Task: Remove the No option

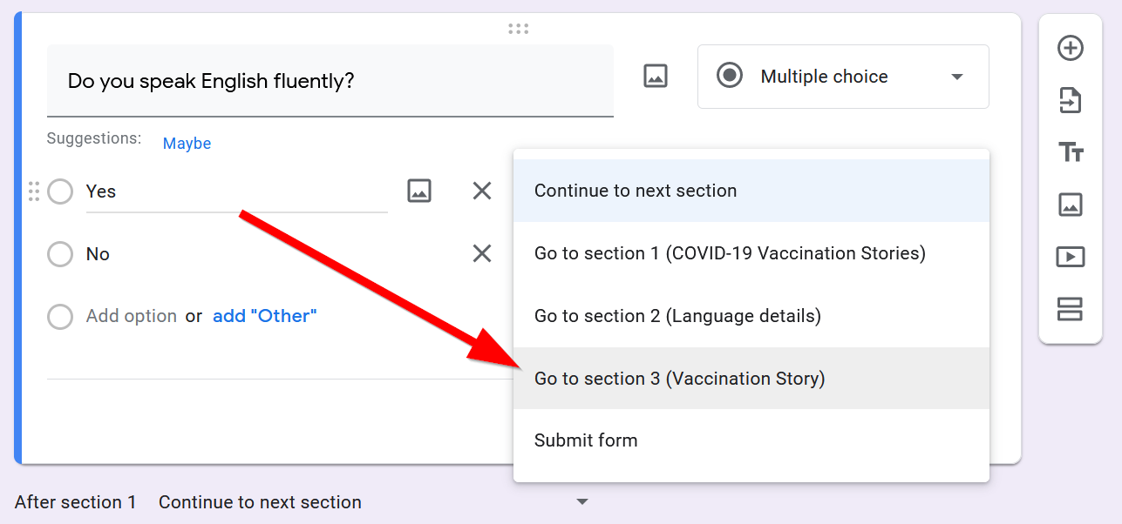Action: [482, 253]
